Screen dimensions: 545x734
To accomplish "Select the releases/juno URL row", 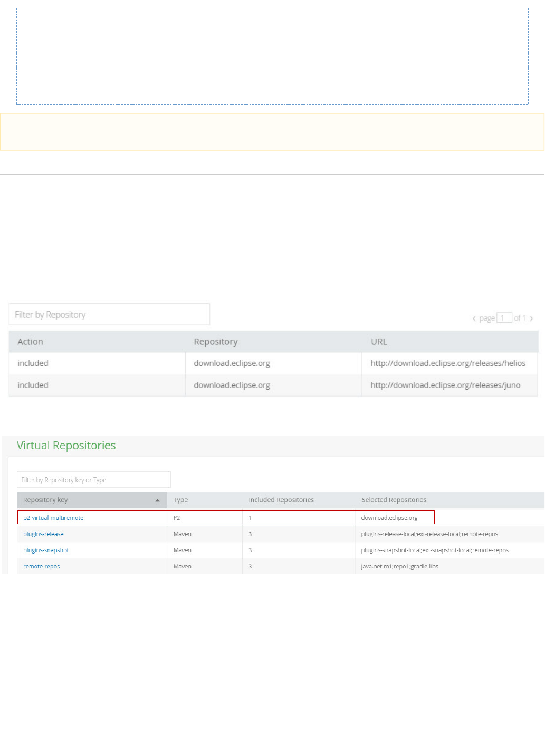I will pyautogui.click(x=445, y=385).
